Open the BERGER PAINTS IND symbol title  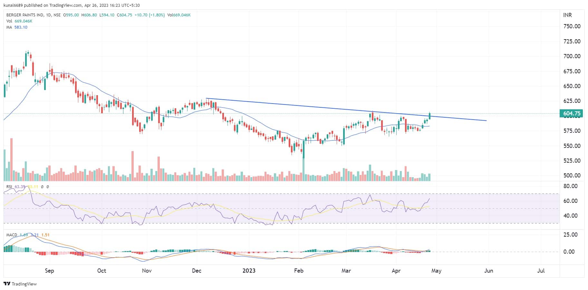[24, 15]
